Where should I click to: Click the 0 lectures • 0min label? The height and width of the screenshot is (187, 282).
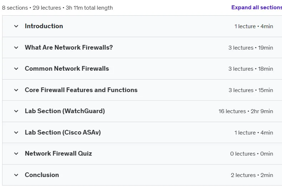tap(252, 154)
